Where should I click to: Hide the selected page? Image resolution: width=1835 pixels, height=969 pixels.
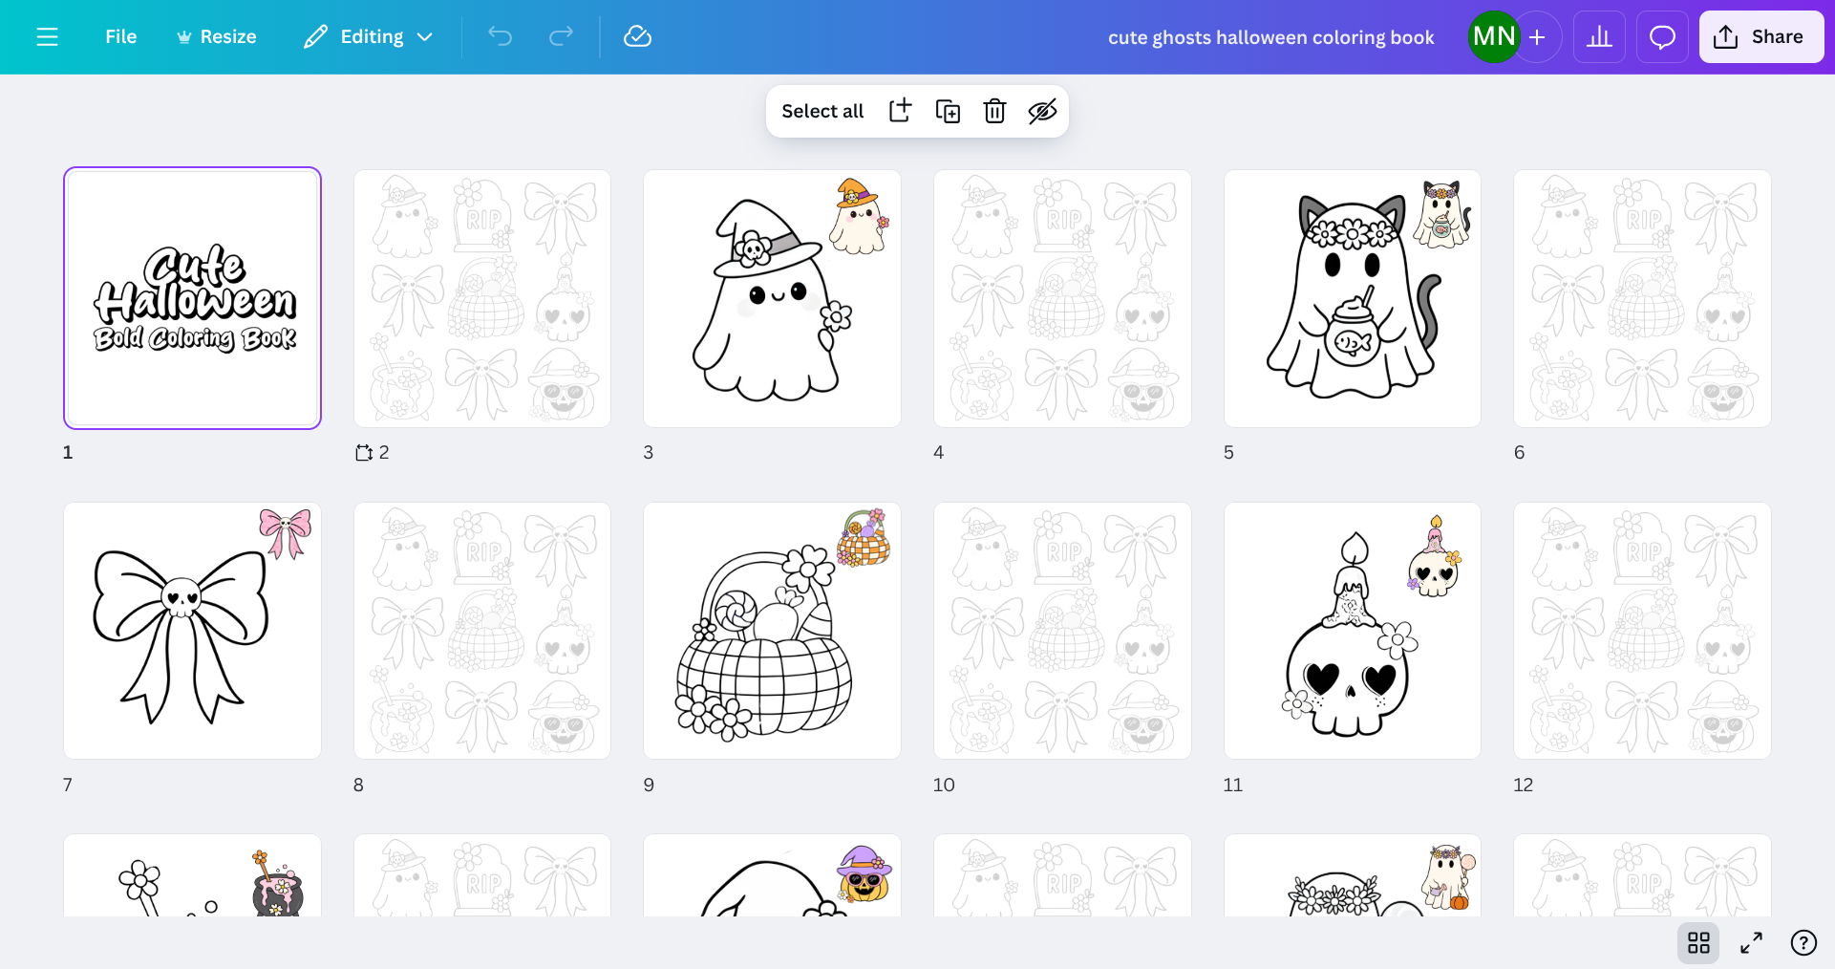1042,111
